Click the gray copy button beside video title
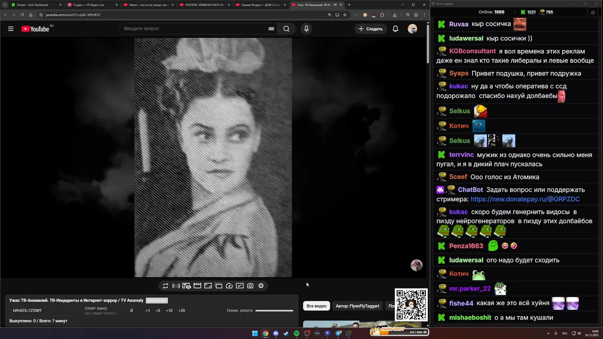 coord(157,300)
